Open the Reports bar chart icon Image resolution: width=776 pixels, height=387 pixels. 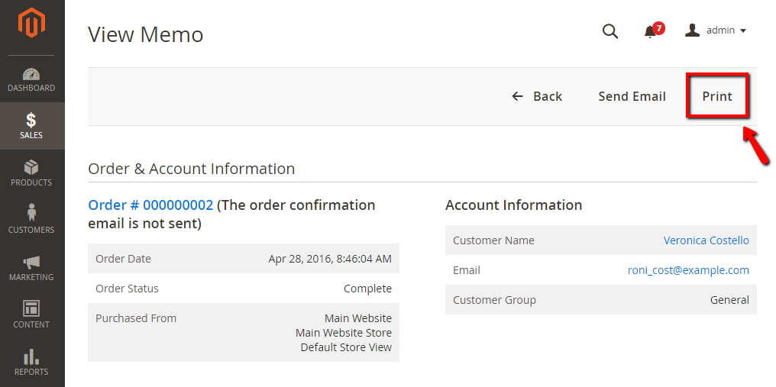click(x=31, y=356)
